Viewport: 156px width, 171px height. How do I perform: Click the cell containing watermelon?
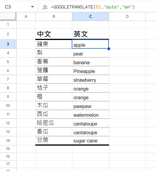(x=90, y=114)
